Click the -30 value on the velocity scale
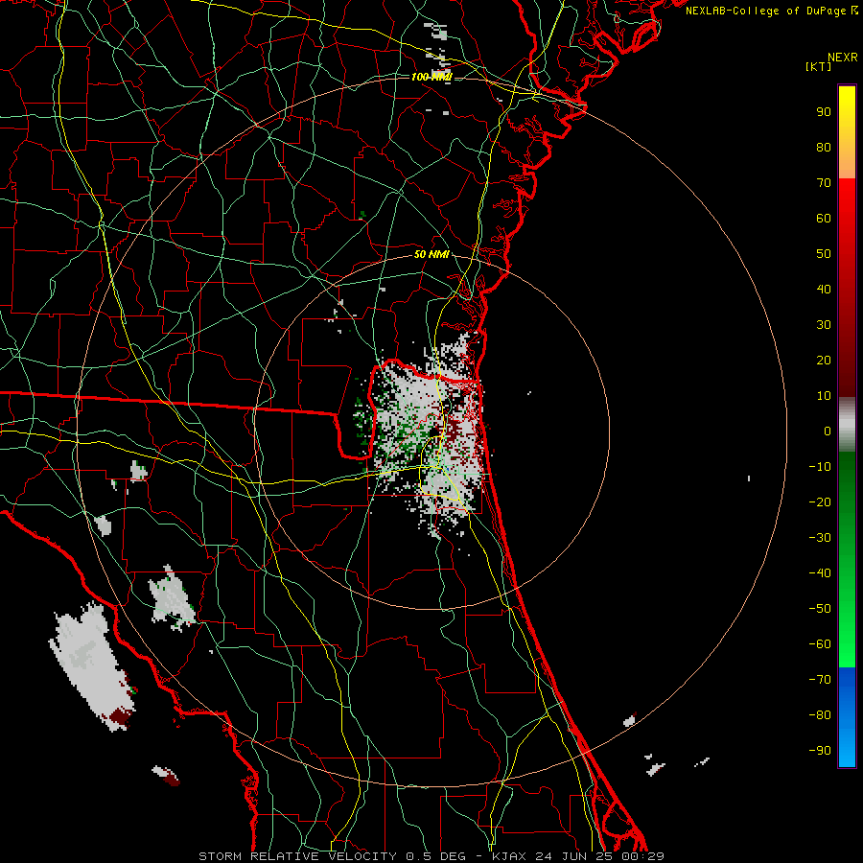The height and width of the screenshot is (863, 863). [x=820, y=538]
